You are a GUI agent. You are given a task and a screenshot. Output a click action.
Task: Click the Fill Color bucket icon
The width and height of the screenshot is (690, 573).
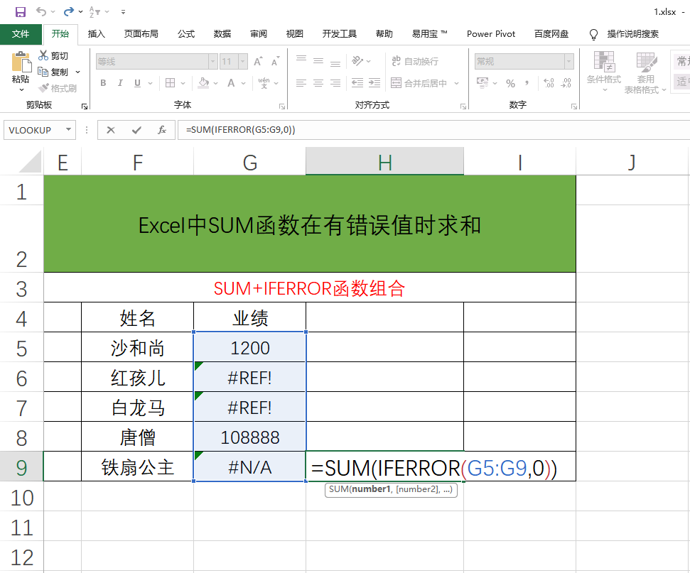(x=203, y=82)
